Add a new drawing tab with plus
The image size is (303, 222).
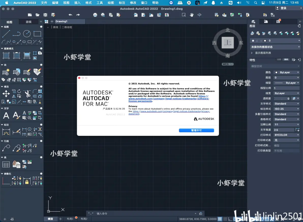tap(52, 21)
